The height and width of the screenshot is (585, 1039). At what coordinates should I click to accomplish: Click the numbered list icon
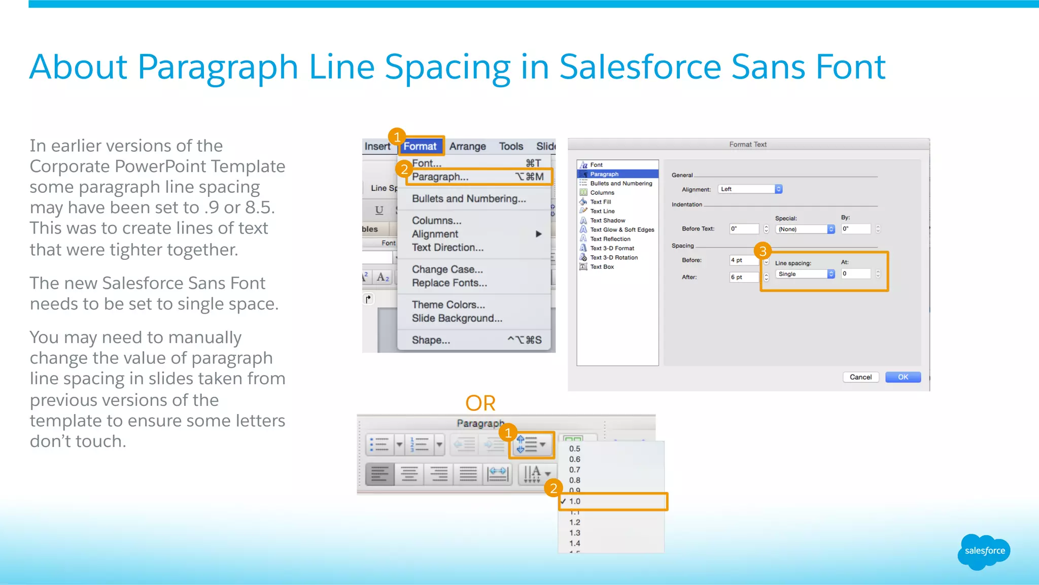420,445
